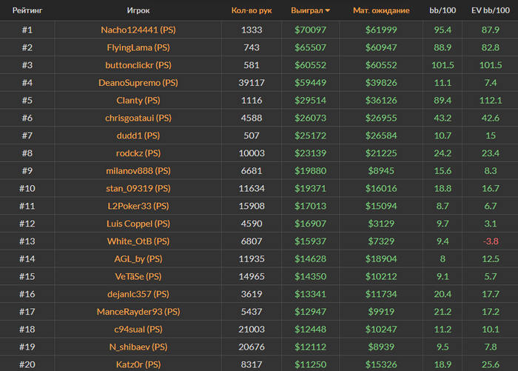The height and width of the screenshot is (371, 518).
Task: Open FlyingLama player link
Action: [x=138, y=47]
